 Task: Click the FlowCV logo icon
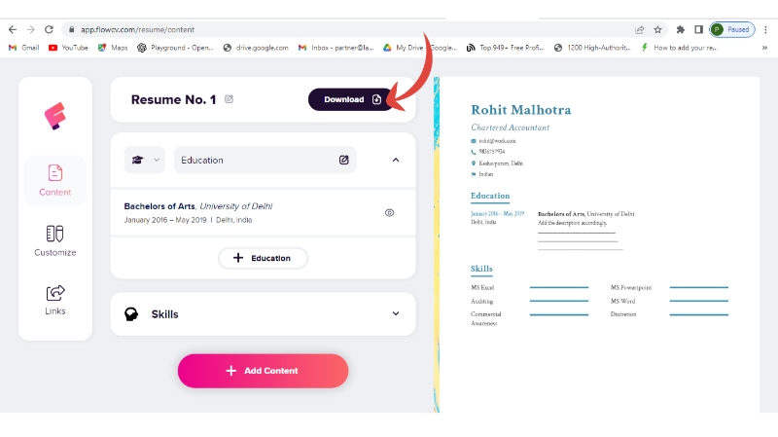point(54,117)
